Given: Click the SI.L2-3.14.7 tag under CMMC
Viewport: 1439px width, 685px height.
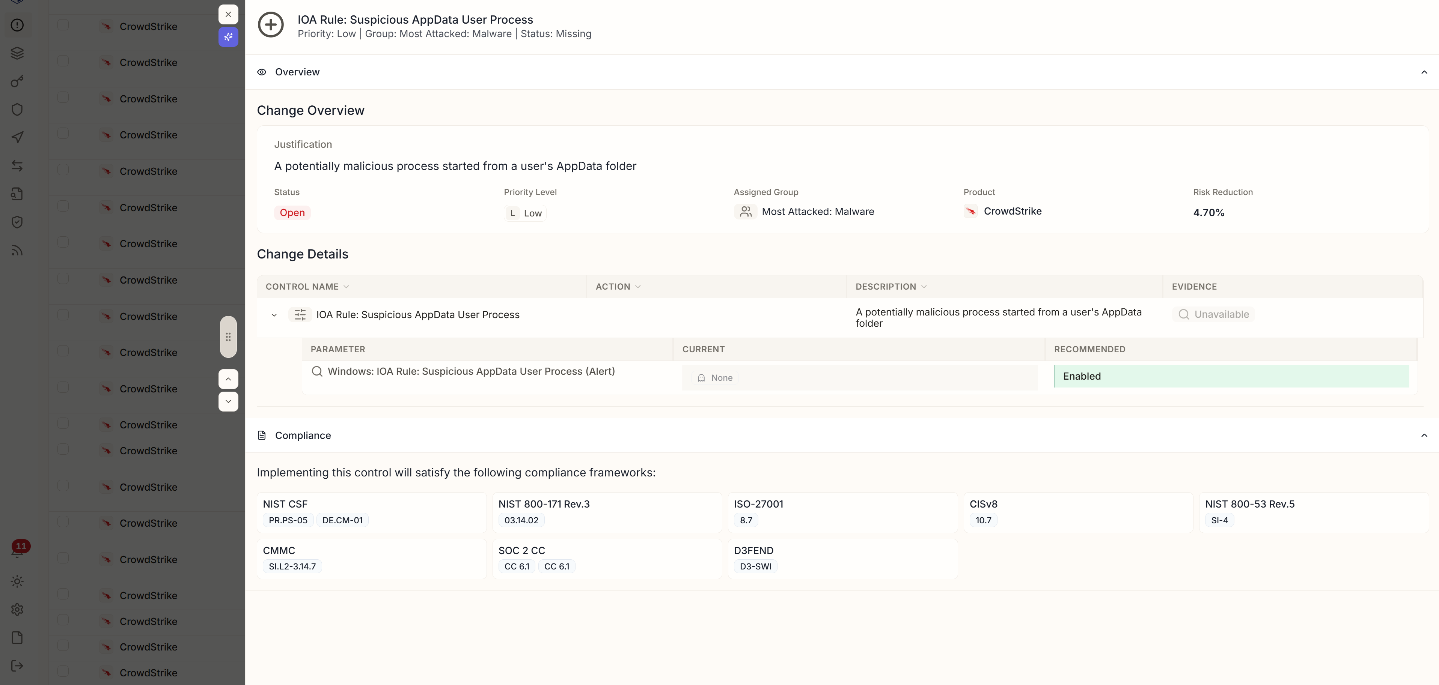Looking at the screenshot, I should pos(292,567).
